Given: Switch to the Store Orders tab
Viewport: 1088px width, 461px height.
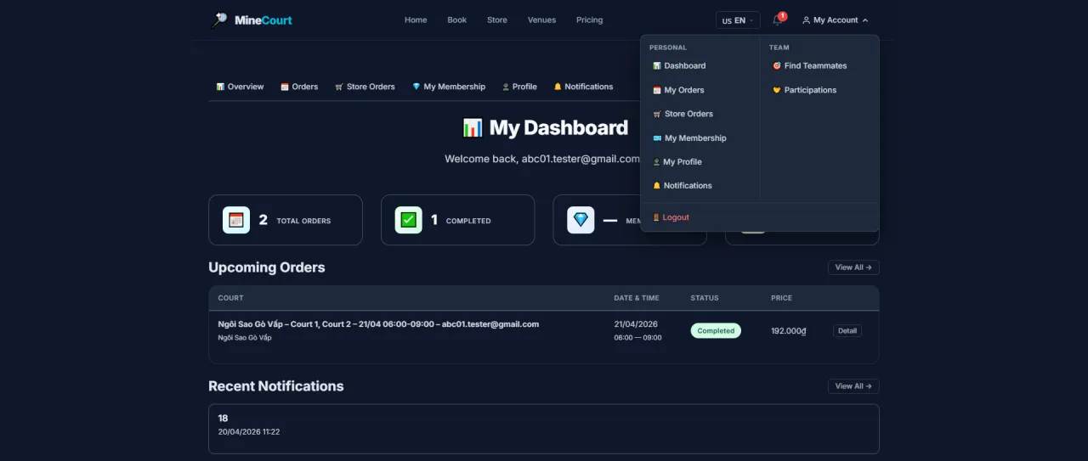Looking at the screenshot, I should point(365,87).
